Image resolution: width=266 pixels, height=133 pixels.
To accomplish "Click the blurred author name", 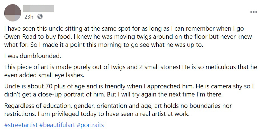I will pyautogui.click(x=39, y=8).
